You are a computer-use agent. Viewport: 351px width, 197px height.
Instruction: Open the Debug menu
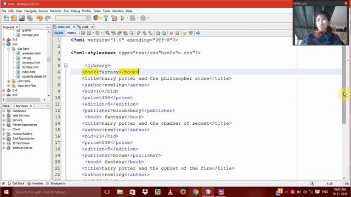pos(76,11)
